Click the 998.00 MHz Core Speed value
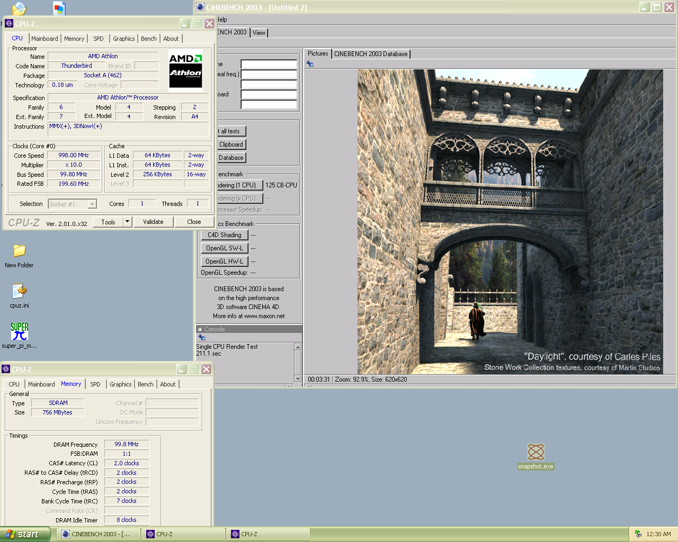 pyautogui.click(x=74, y=155)
